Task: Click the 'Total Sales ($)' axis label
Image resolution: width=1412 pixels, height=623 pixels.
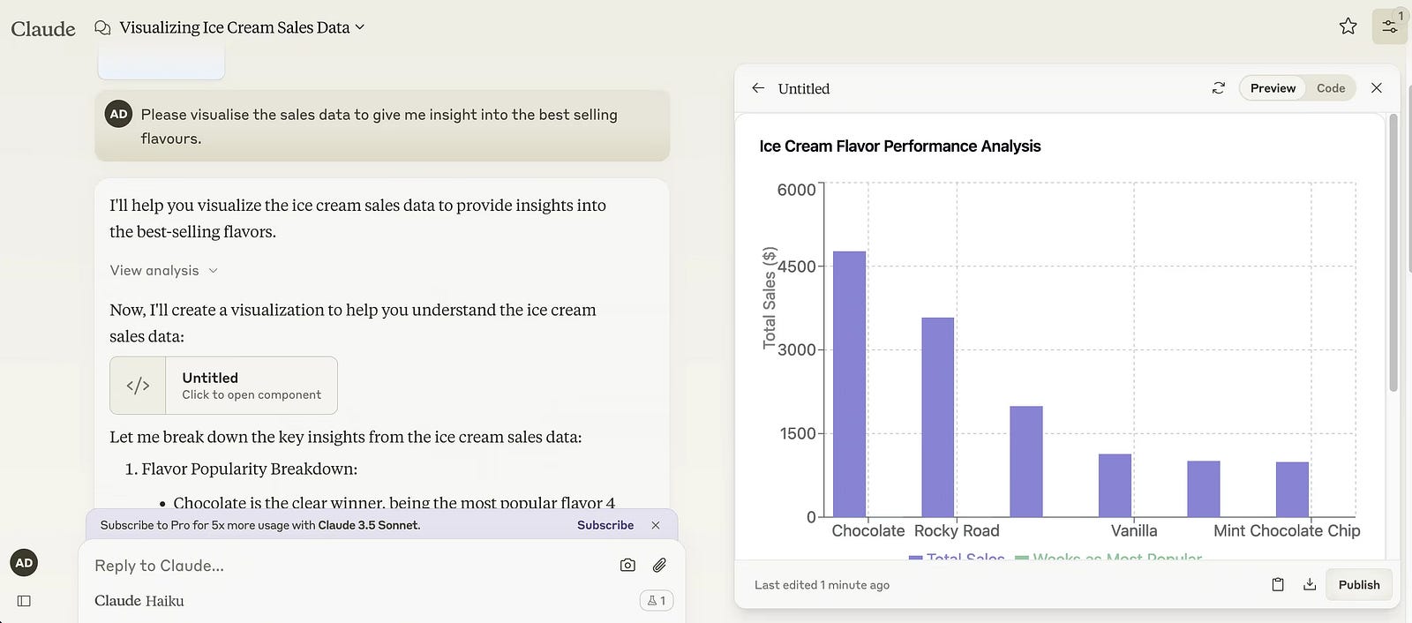Action: tap(770, 297)
